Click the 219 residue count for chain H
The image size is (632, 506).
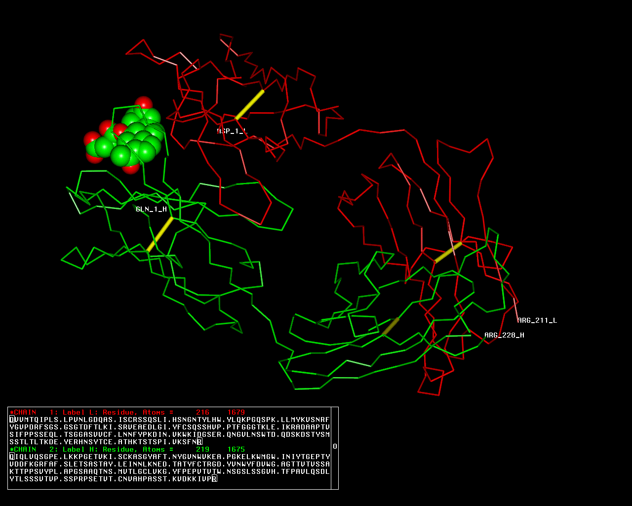coord(202,449)
